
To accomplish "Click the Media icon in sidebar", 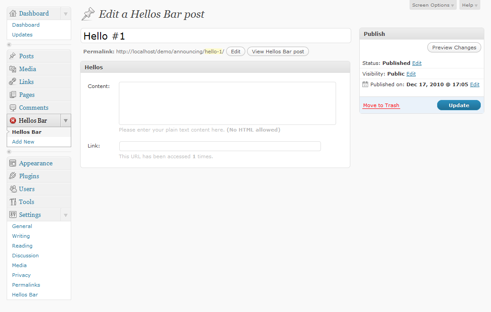I will click(12, 69).
